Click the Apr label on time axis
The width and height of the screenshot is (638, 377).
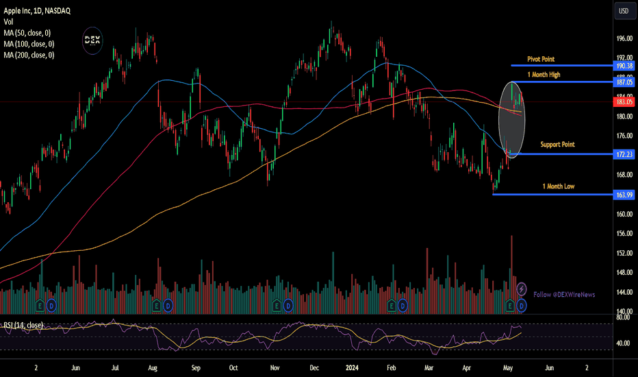pyautogui.click(x=467, y=367)
